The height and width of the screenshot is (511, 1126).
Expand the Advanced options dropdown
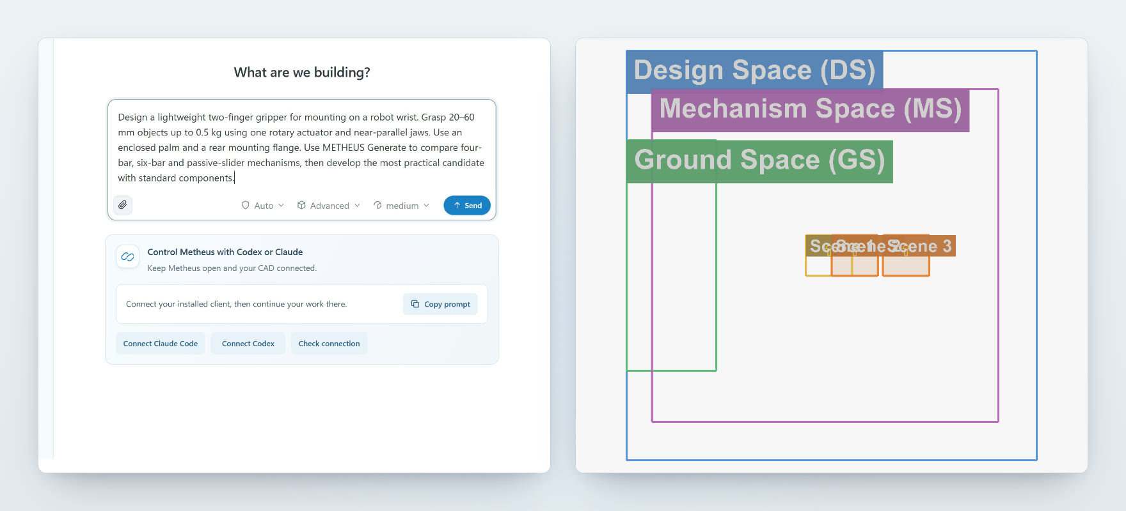pyautogui.click(x=329, y=205)
